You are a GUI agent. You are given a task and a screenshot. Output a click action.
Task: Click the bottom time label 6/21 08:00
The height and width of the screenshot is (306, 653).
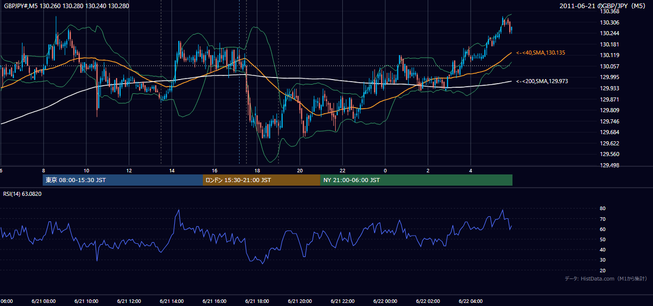coord(43,301)
